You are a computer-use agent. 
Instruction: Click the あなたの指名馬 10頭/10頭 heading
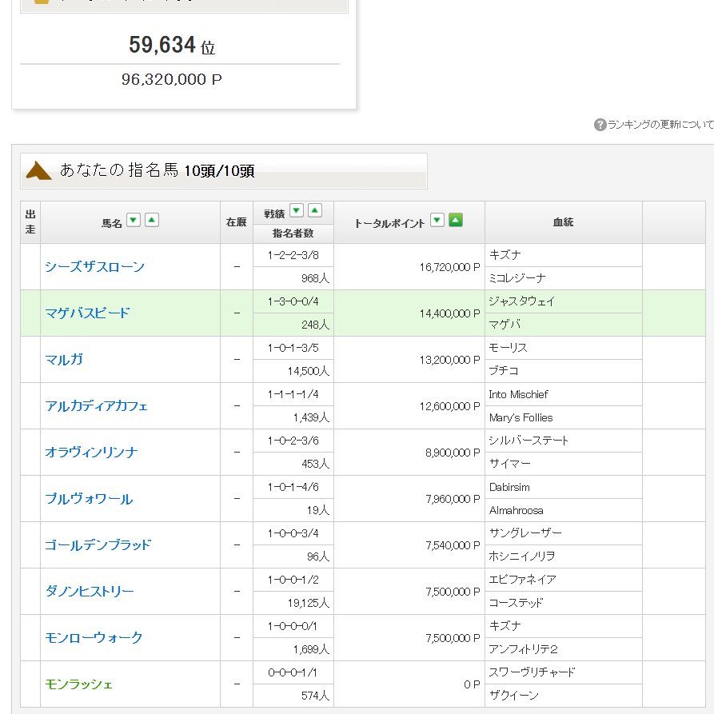(157, 171)
